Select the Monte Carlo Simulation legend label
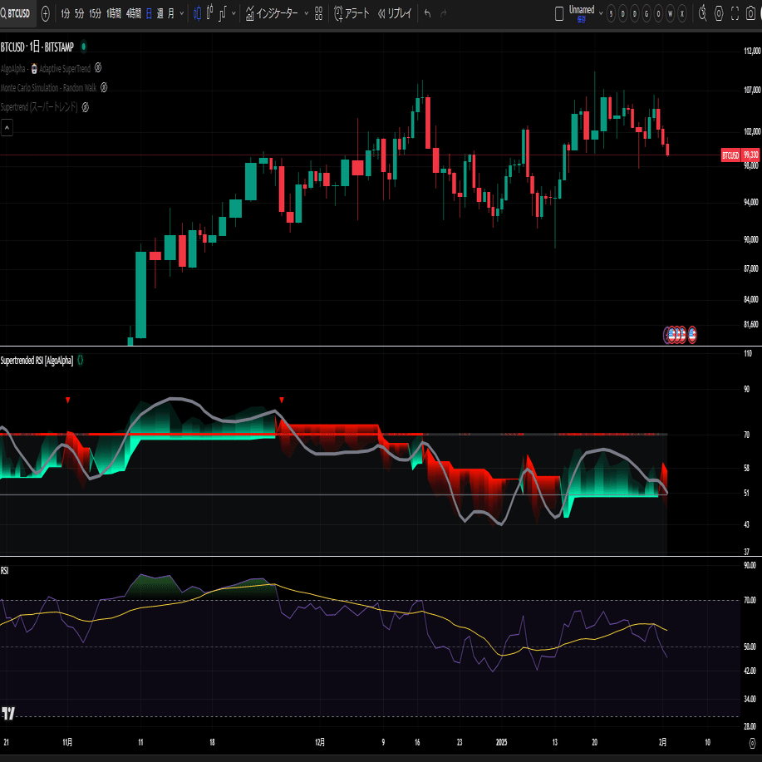762x762 pixels. 48,88
